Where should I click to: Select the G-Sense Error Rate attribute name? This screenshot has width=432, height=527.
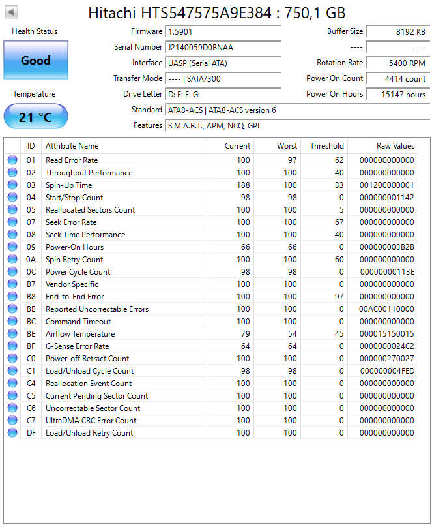pyautogui.click(x=77, y=346)
